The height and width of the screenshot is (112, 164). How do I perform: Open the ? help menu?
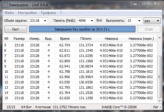pos(61,13)
